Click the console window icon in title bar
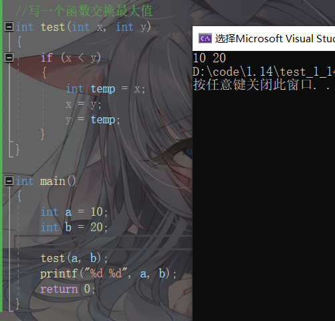335x321 pixels. pyautogui.click(x=205, y=39)
